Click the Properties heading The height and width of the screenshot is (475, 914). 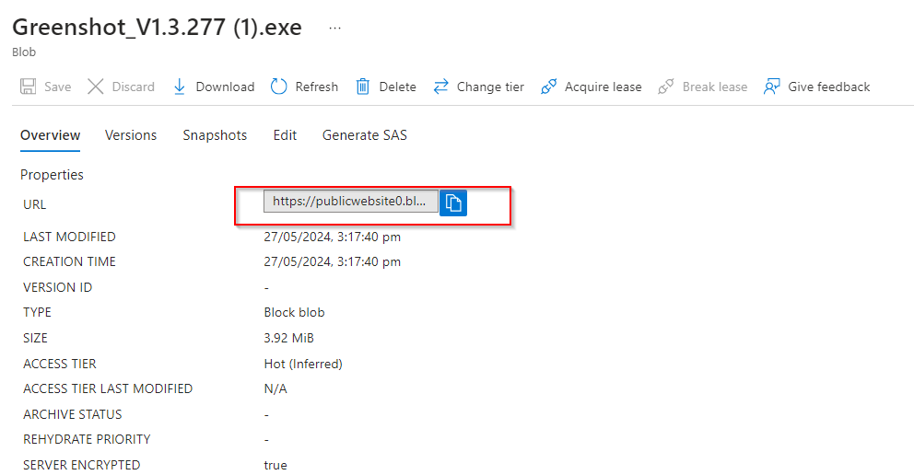[x=52, y=175]
